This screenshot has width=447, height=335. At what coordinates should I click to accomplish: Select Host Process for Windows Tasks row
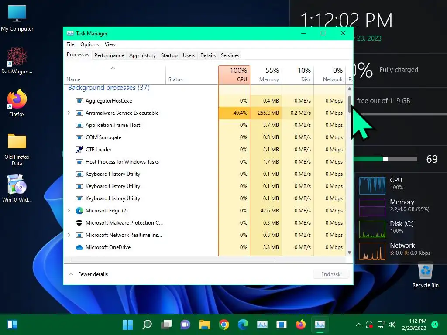(205, 162)
